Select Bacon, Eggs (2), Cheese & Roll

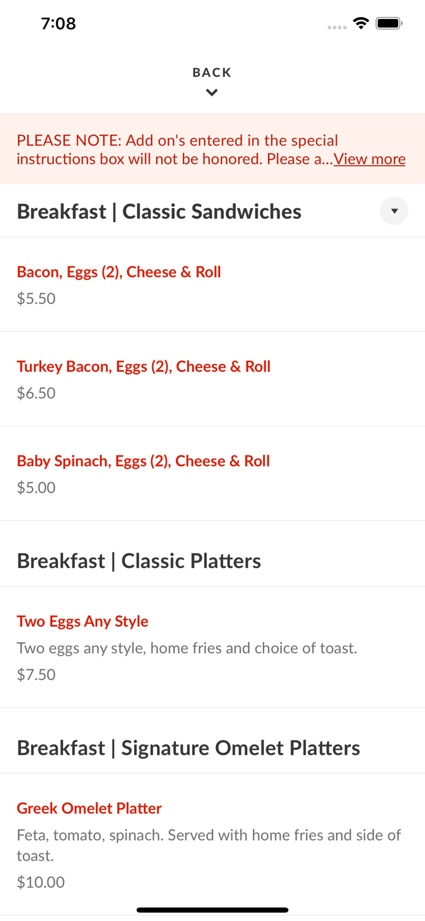point(118,272)
